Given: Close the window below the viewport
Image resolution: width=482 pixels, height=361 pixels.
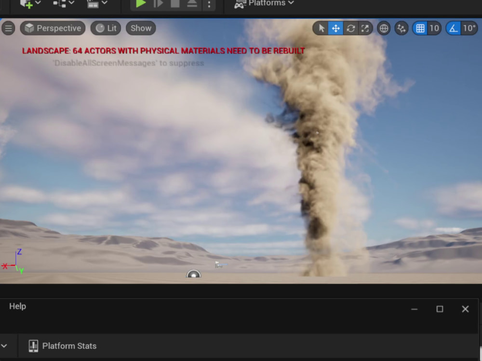Looking at the screenshot, I should [465, 309].
